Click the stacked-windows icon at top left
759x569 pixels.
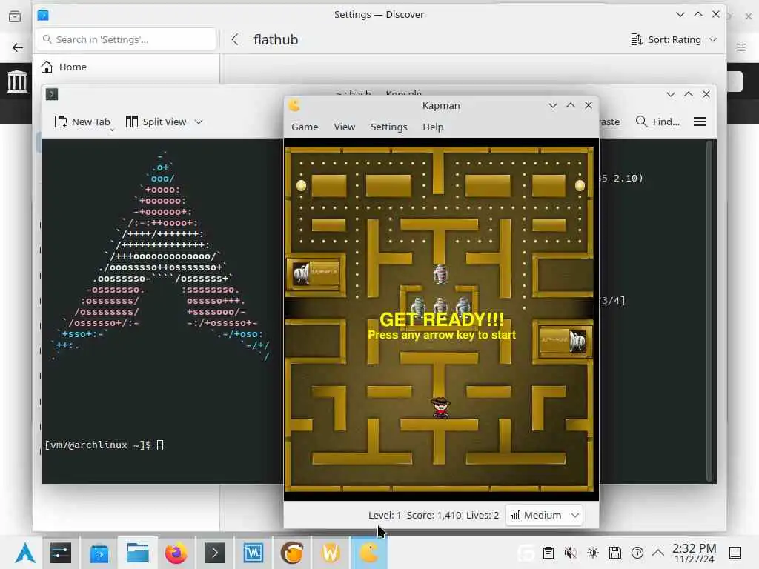(x=15, y=16)
